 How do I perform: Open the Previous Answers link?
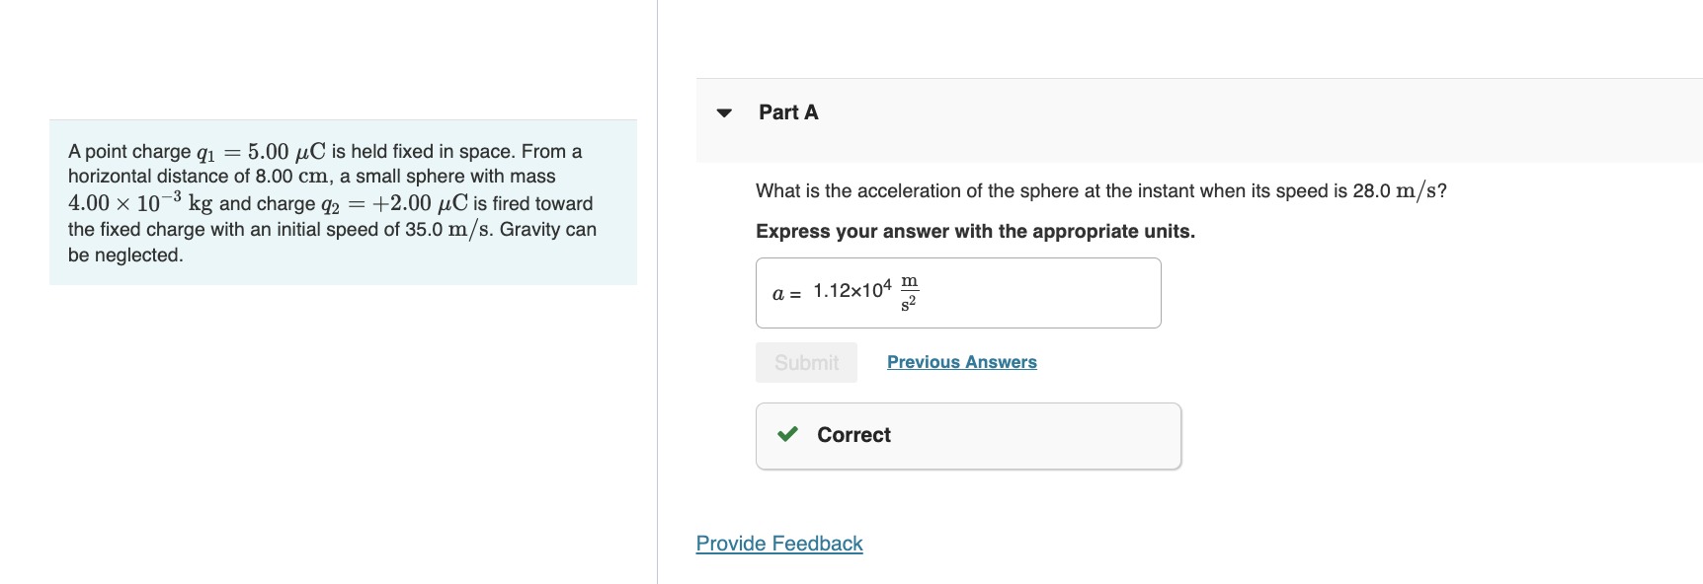(x=961, y=361)
